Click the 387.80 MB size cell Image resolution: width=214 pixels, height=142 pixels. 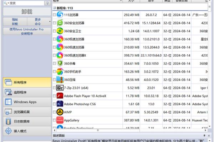coord(132,120)
